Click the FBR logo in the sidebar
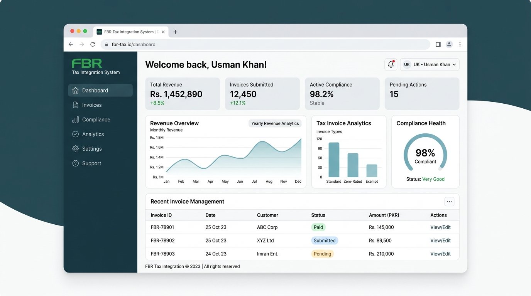The height and width of the screenshot is (296, 531). (x=87, y=64)
